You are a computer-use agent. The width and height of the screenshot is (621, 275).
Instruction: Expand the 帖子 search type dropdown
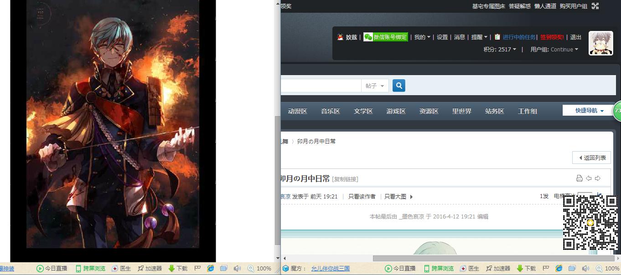click(375, 86)
